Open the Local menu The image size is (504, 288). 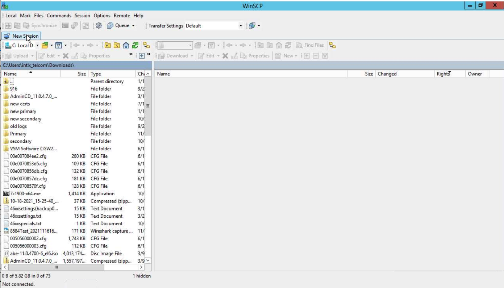[x=11, y=16]
